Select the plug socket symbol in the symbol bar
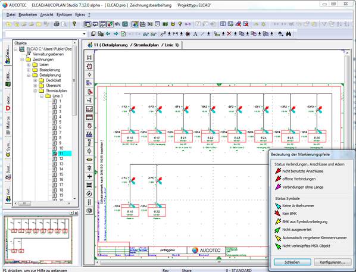 [89, 126]
